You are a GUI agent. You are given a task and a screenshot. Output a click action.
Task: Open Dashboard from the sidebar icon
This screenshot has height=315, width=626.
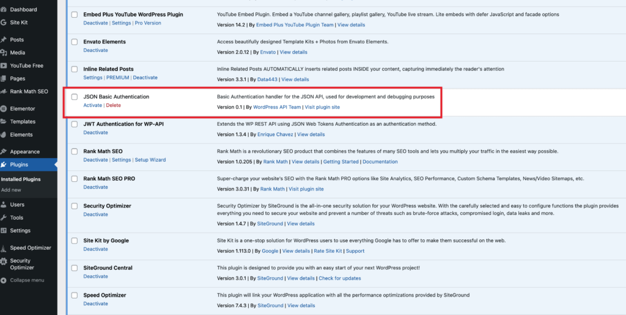(4, 10)
